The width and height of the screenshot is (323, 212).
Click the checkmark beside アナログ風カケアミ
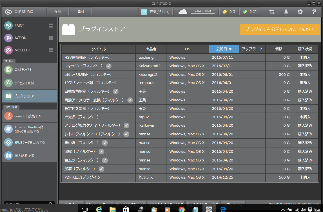coord(126,126)
